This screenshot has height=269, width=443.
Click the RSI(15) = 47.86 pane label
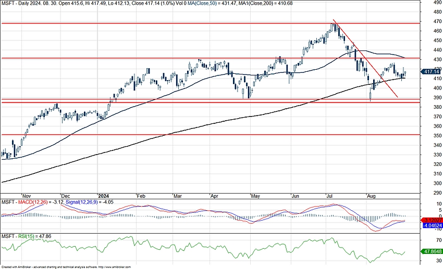click(35, 236)
